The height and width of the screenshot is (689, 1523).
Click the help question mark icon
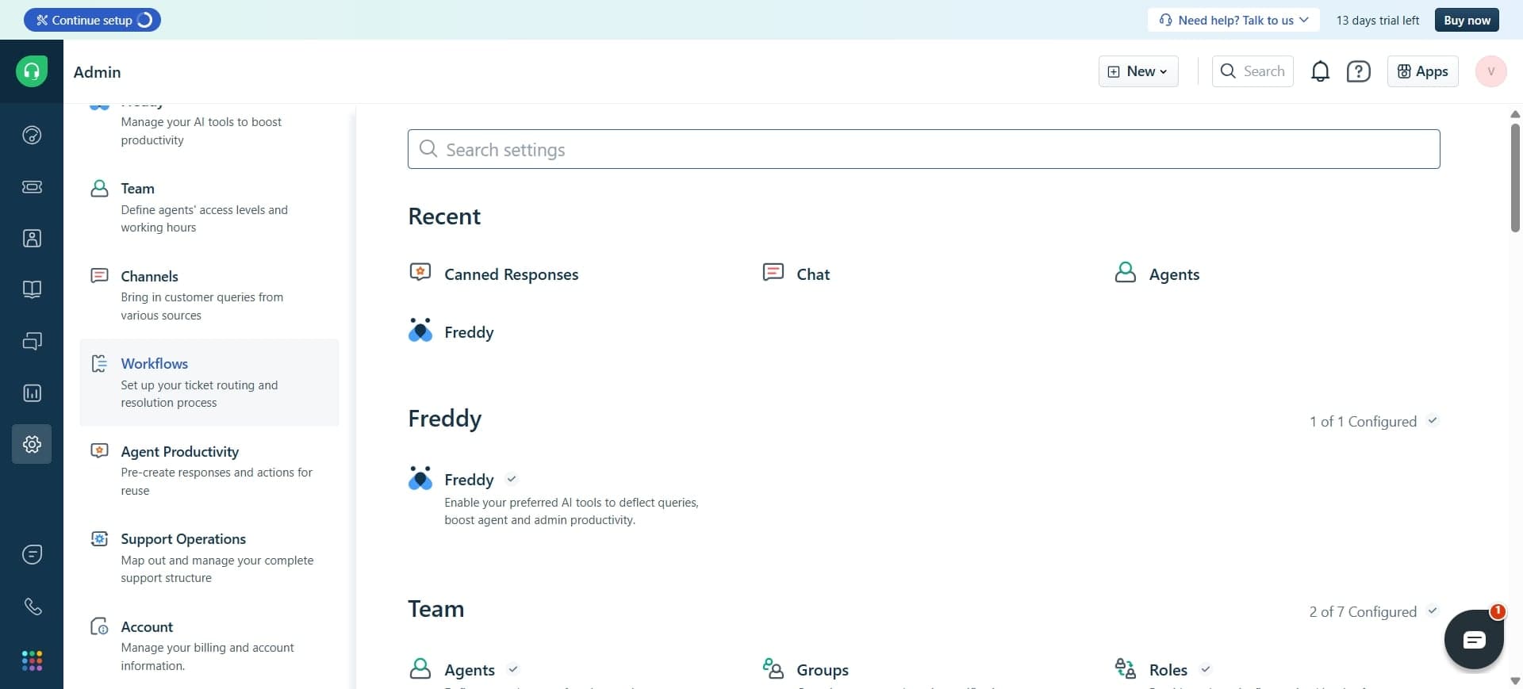click(x=1358, y=71)
